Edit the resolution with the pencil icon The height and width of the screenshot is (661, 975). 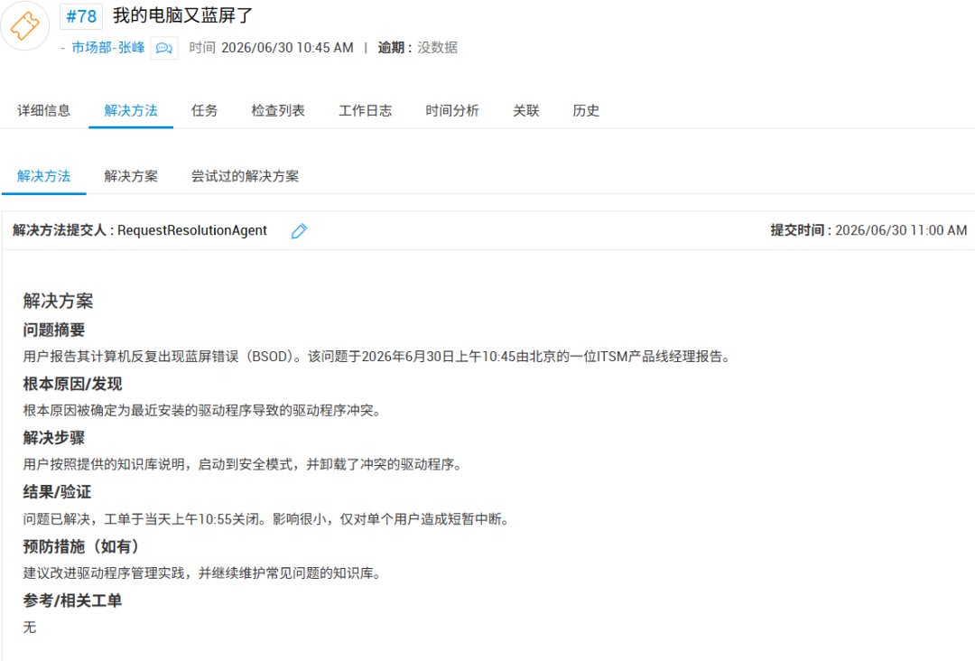click(299, 230)
